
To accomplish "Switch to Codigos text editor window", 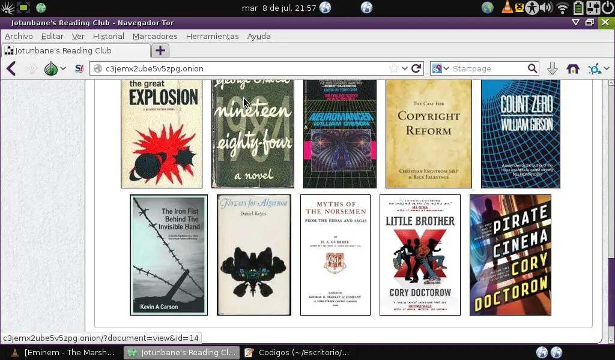I will pyautogui.click(x=297, y=353).
